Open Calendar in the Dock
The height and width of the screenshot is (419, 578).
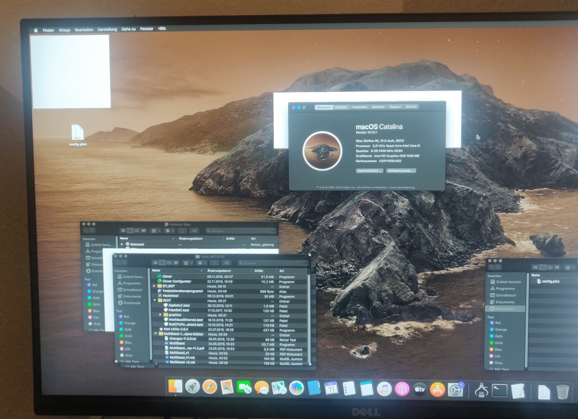coord(331,388)
